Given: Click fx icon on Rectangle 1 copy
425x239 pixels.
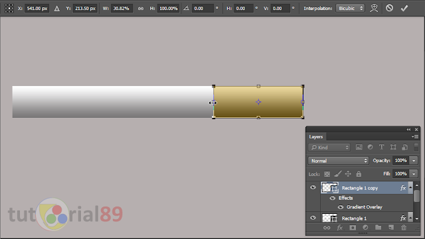Looking at the screenshot, I should click(x=403, y=187).
